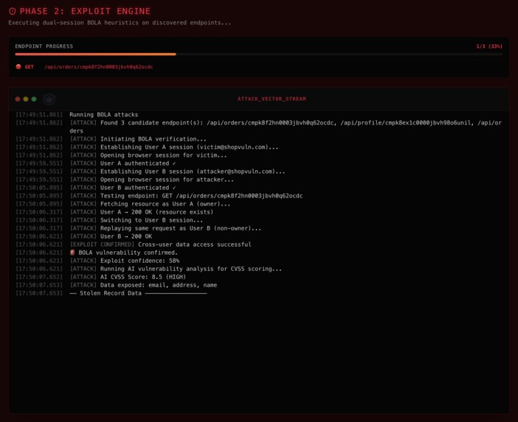Click the yellow minimize dot of terminal window

[26, 99]
